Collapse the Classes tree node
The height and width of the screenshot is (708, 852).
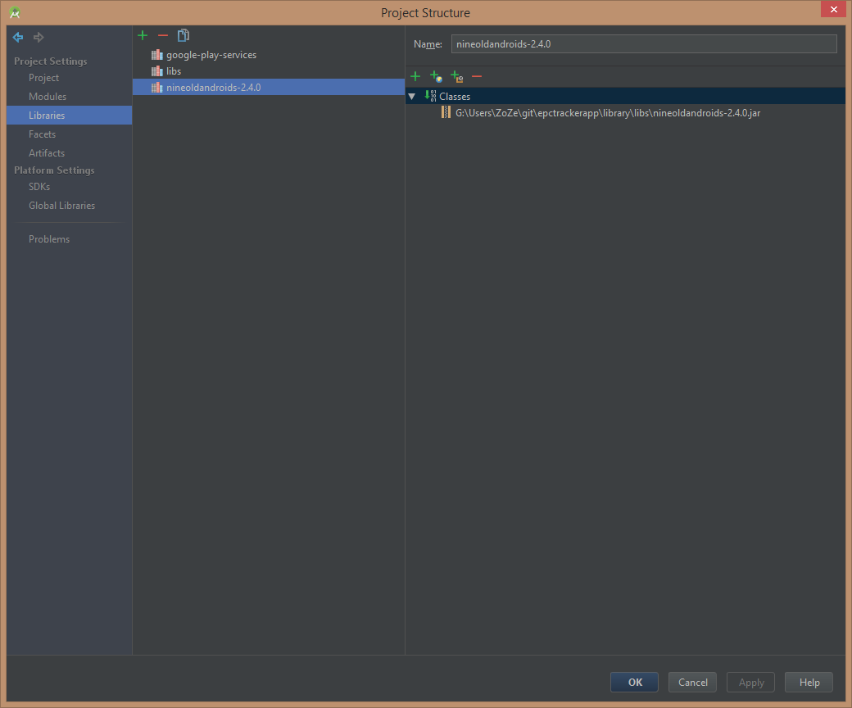(x=412, y=97)
